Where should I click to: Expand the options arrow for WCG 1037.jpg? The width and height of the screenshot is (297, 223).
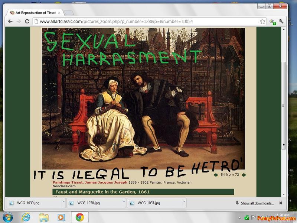click(184, 202)
